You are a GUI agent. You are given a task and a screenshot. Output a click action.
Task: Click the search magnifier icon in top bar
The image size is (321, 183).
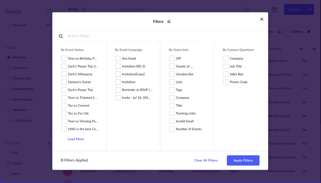coord(247,10)
